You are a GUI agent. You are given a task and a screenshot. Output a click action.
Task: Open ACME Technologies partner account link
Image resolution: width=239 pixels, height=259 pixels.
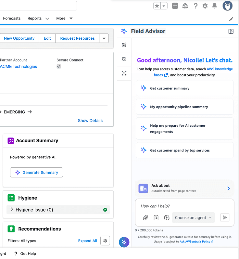pyautogui.click(x=19, y=66)
